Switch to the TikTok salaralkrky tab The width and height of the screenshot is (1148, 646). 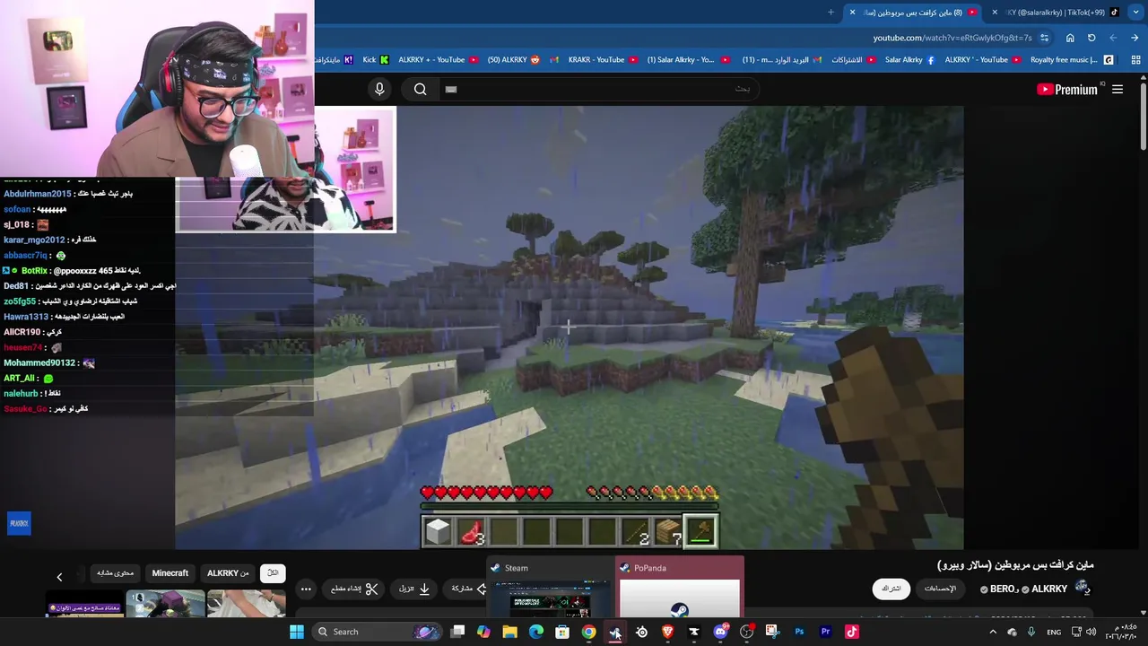[x=1060, y=13]
